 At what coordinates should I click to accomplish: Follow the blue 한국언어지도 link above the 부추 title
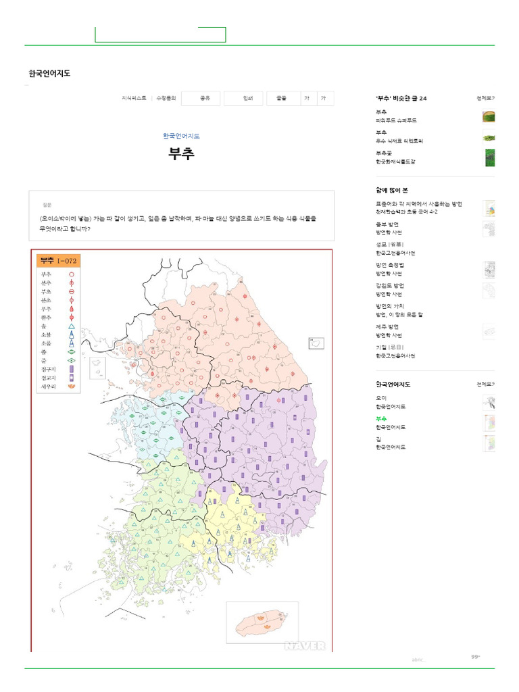point(181,136)
